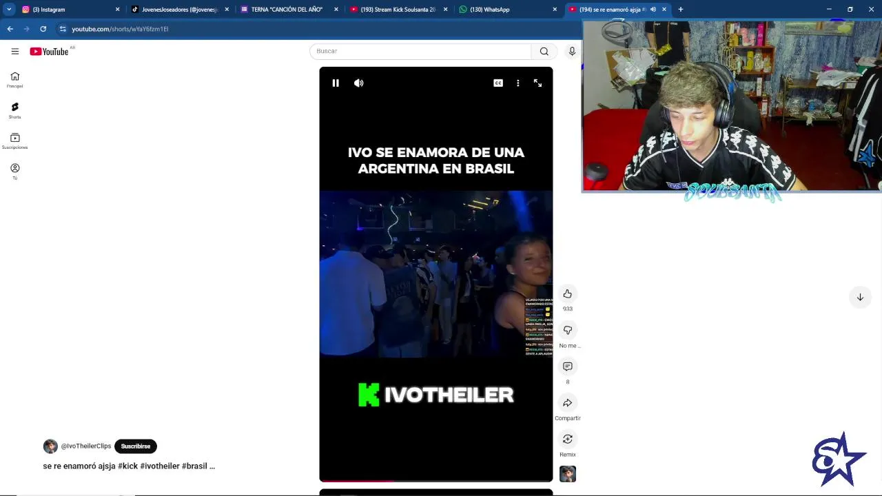Open the YouTube hamburger guide menu
The height and width of the screenshot is (496, 882).
(14, 51)
